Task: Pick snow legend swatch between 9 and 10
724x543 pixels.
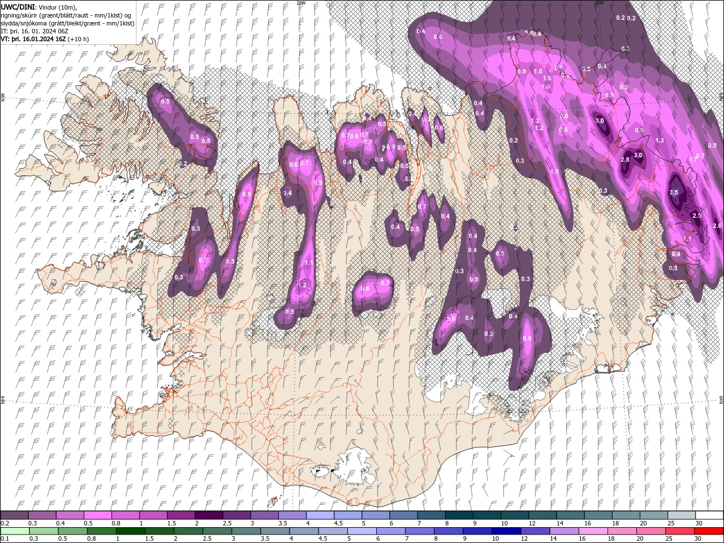Action: 487,515
